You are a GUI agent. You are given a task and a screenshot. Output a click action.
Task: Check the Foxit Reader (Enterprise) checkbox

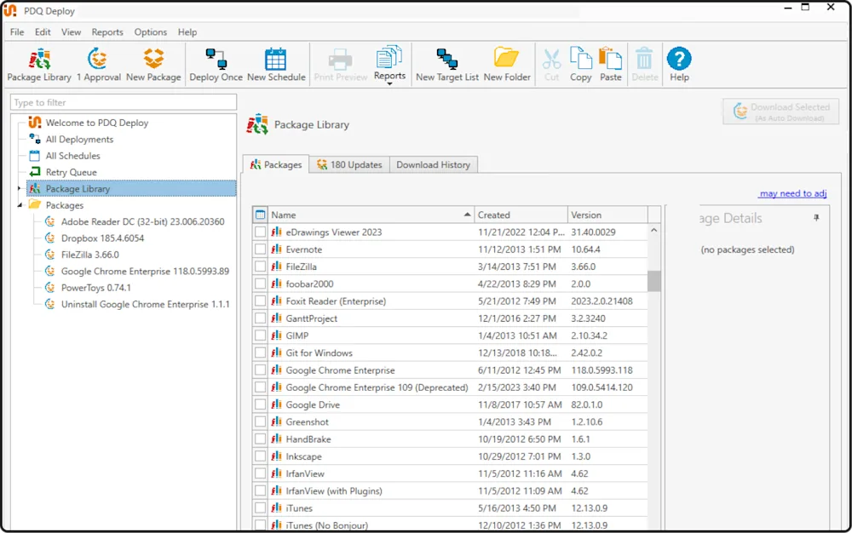260,301
